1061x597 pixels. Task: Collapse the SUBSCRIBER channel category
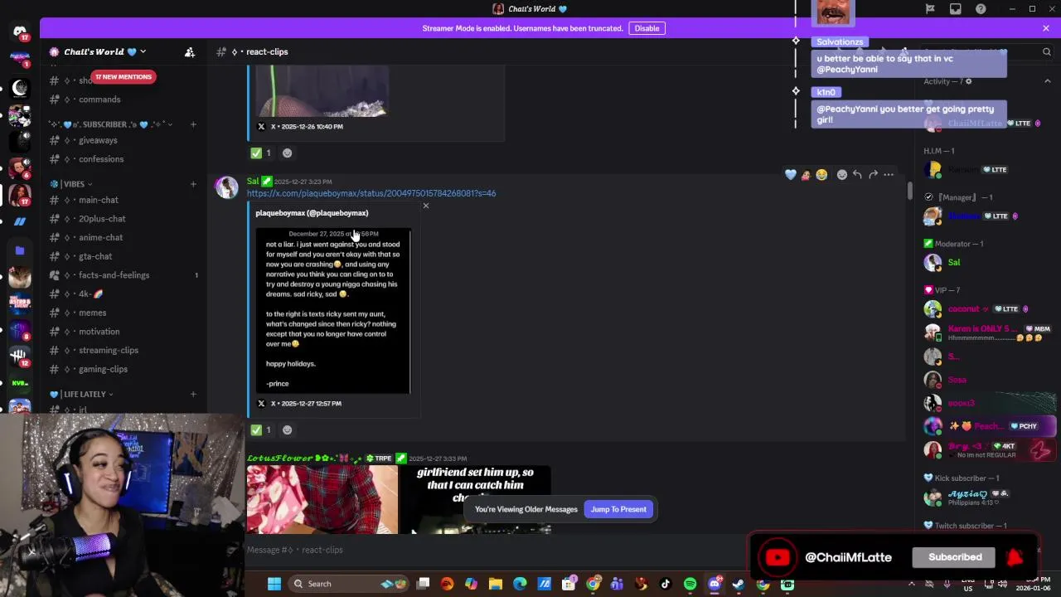tap(109, 124)
